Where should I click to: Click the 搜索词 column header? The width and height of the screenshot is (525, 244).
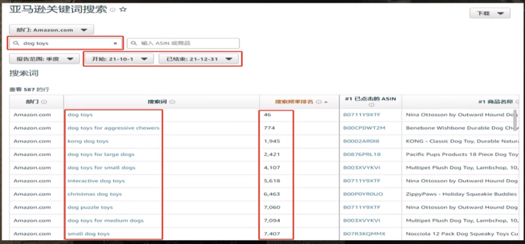[x=161, y=102]
